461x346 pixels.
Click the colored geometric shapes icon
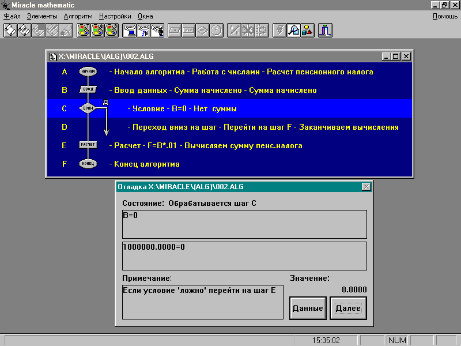click(308, 30)
